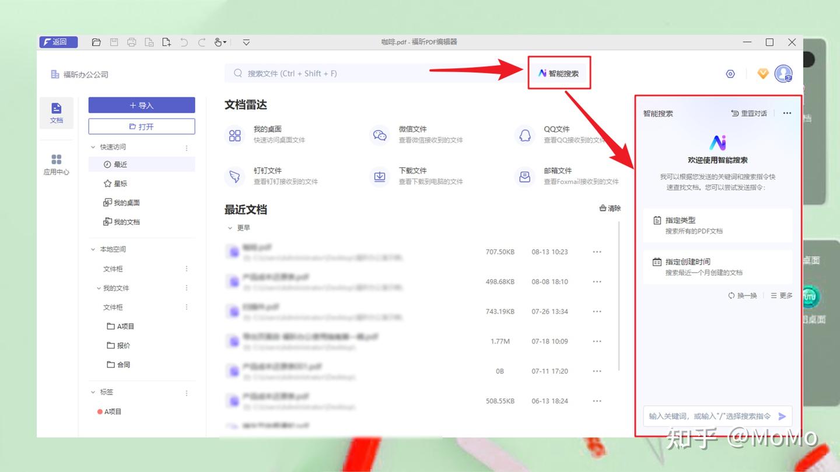This screenshot has width=840, height=472.
Task: Click the 打开 open button
Action: pyautogui.click(x=142, y=126)
